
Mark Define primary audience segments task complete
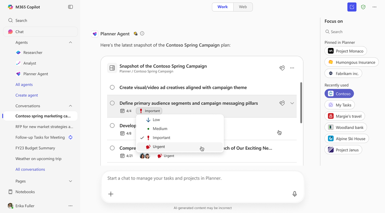112,103
